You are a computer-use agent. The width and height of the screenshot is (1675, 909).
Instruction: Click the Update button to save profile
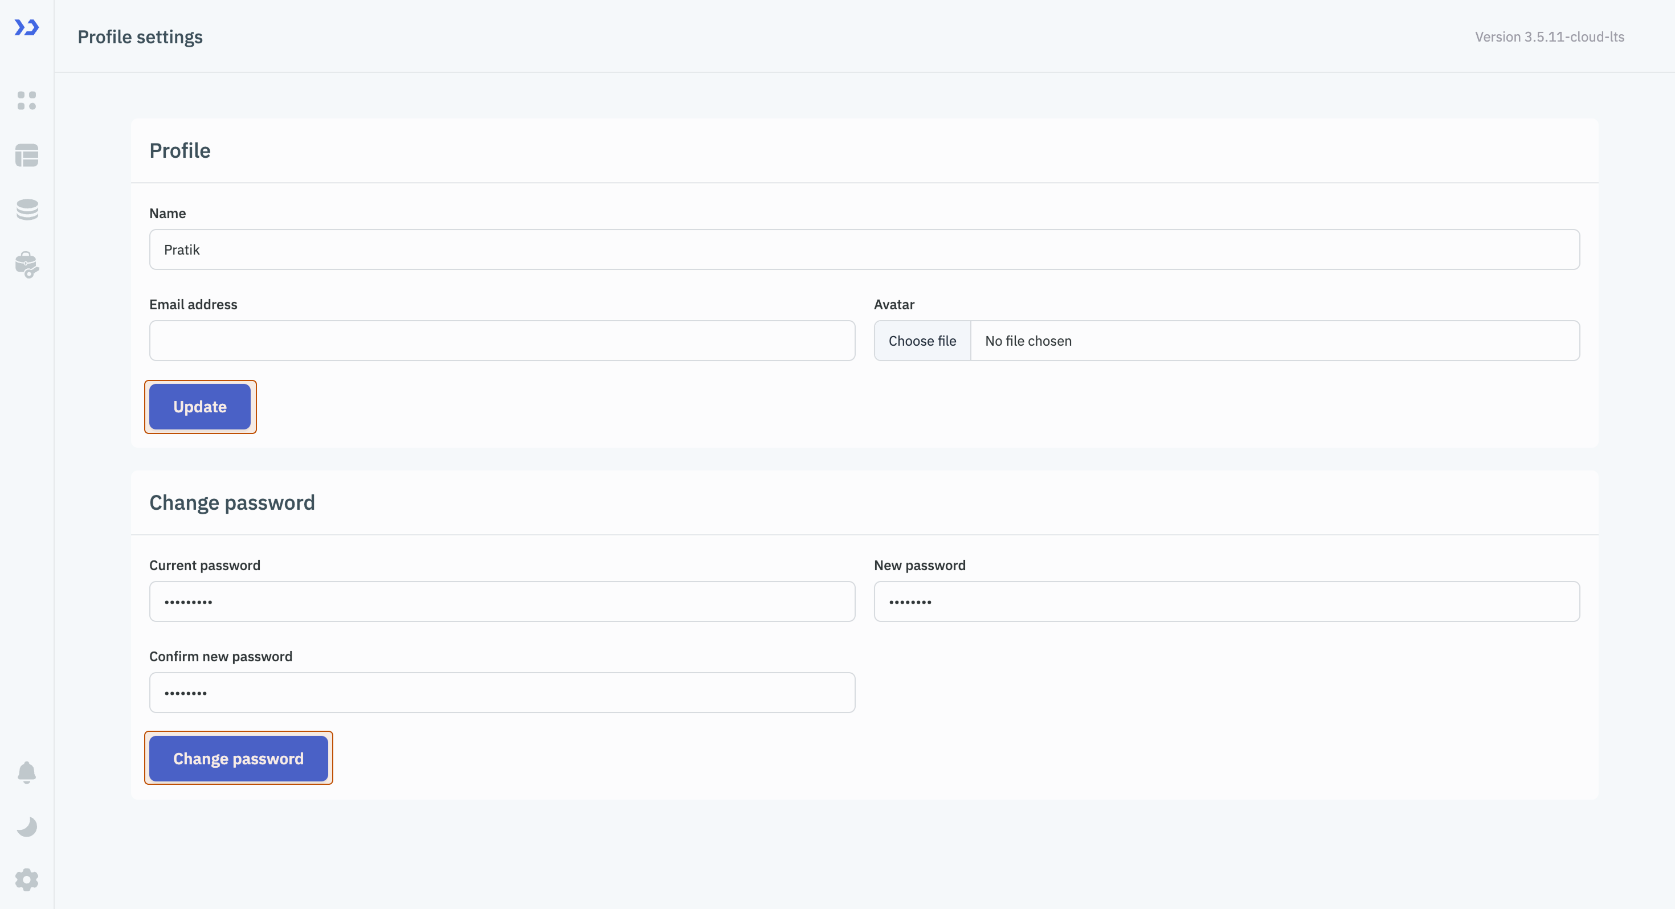coord(199,407)
